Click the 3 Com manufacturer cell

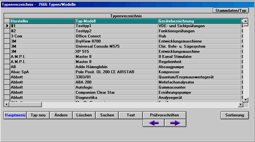pyautogui.click(x=42, y=36)
